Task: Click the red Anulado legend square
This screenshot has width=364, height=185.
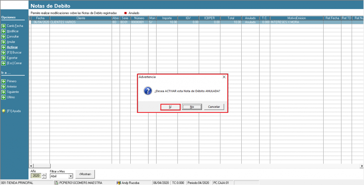Action: click(126, 13)
